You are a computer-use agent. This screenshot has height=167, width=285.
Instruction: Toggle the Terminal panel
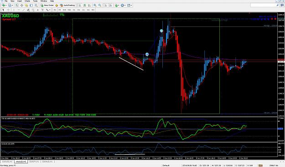[31, 5]
